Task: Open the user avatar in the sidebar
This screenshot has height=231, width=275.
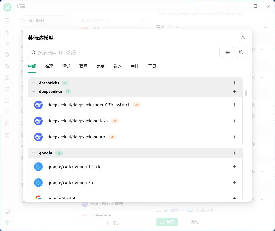Action: (7, 7)
